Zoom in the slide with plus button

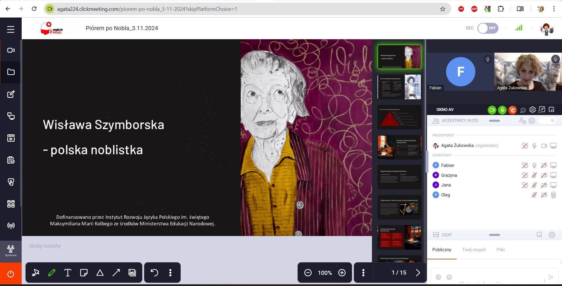point(342,273)
